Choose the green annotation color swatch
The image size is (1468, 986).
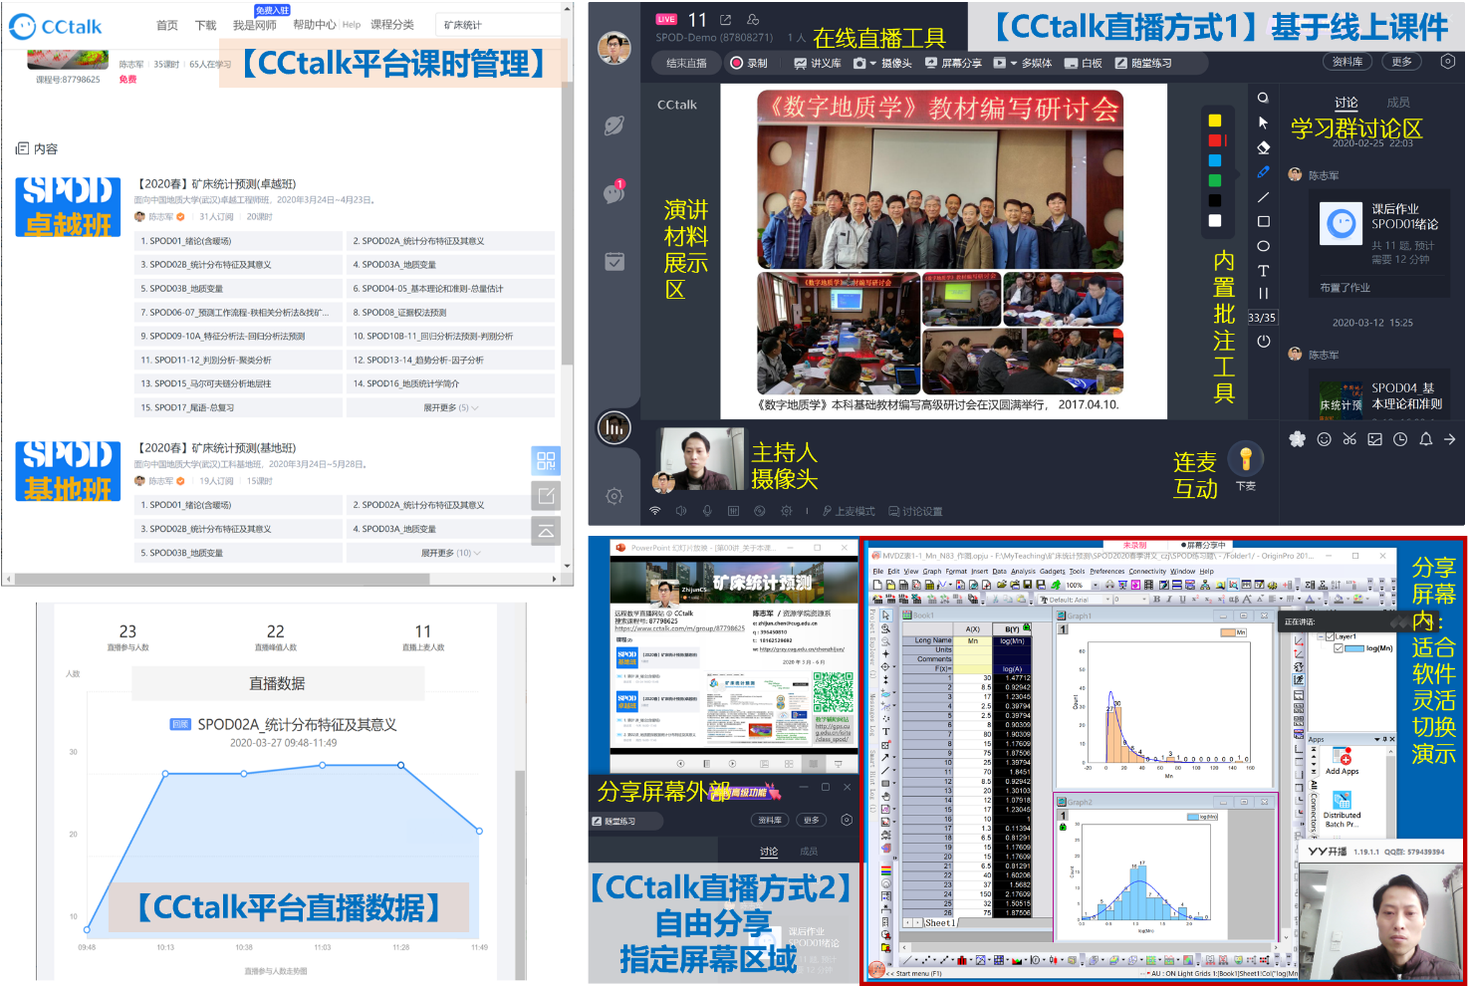[x=1215, y=180]
